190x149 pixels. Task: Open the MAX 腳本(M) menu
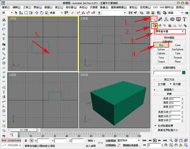point(167,7)
